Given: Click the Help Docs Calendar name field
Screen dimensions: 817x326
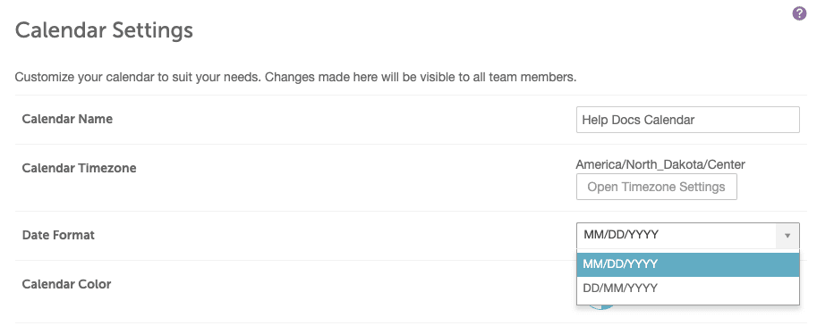Looking at the screenshot, I should 688,120.
